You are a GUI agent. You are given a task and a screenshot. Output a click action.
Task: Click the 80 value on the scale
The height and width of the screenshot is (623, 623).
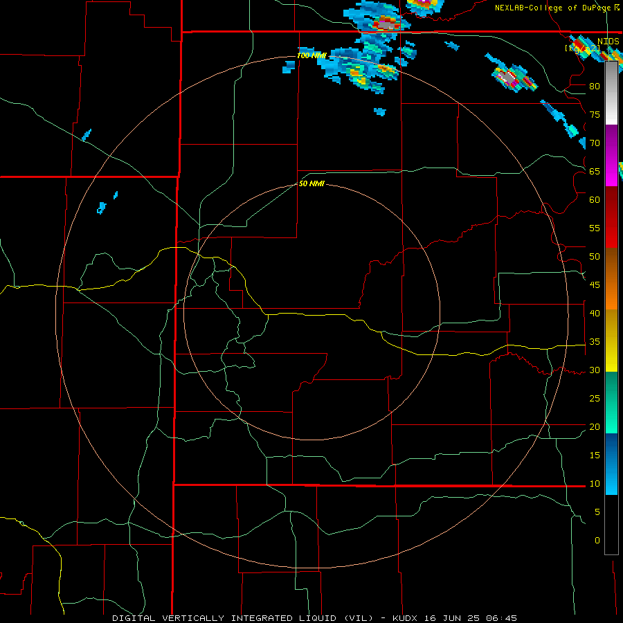click(595, 87)
